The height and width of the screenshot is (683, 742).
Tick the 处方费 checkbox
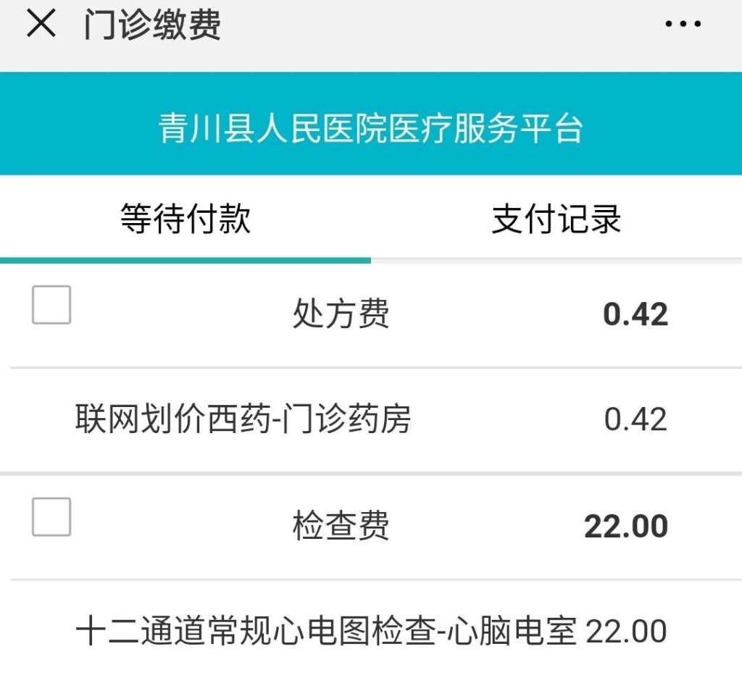click(x=51, y=305)
